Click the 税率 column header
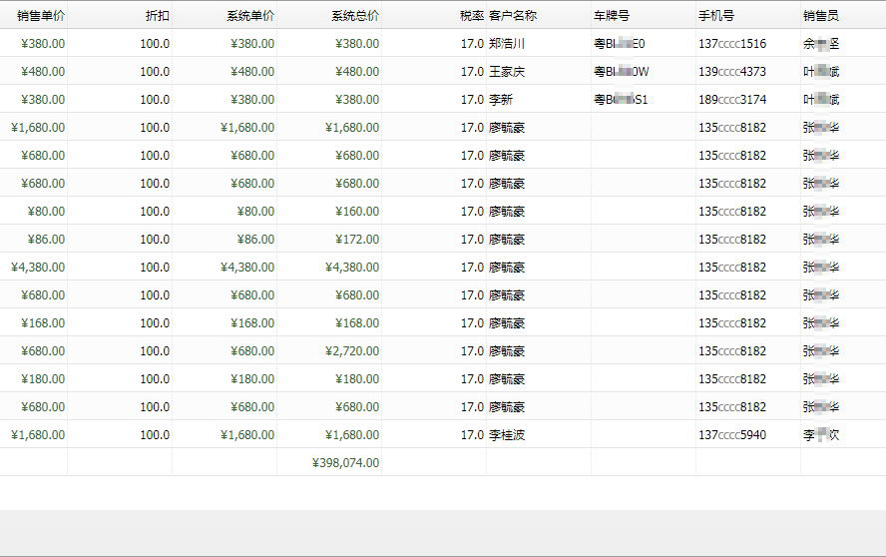This screenshot has width=886, height=557. [471, 16]
